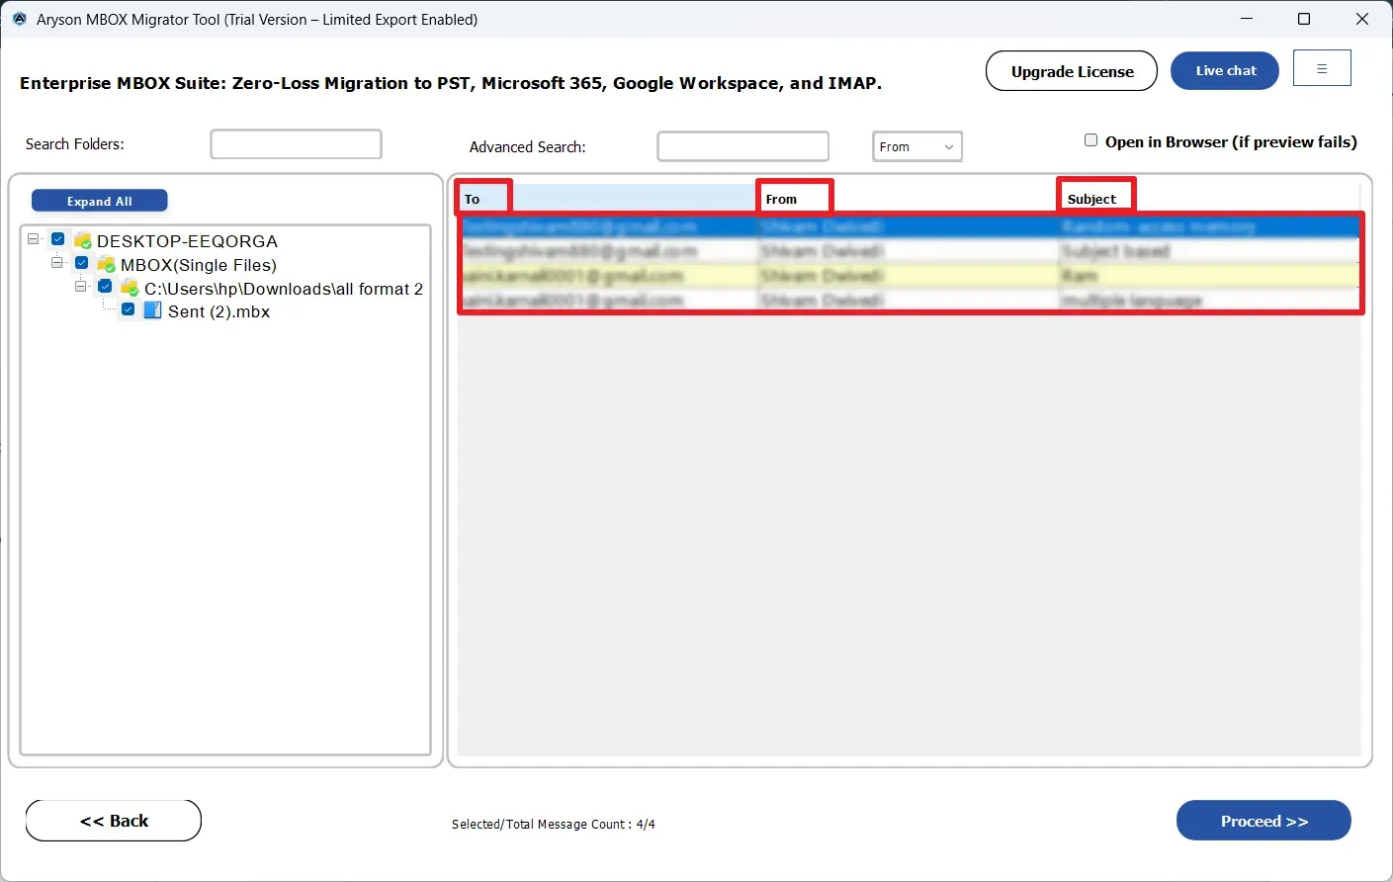This screenshot has width=1393, height=882.
Task: Uncheck the Sent (2).mbx checkbox
Action: coord(129,309)
